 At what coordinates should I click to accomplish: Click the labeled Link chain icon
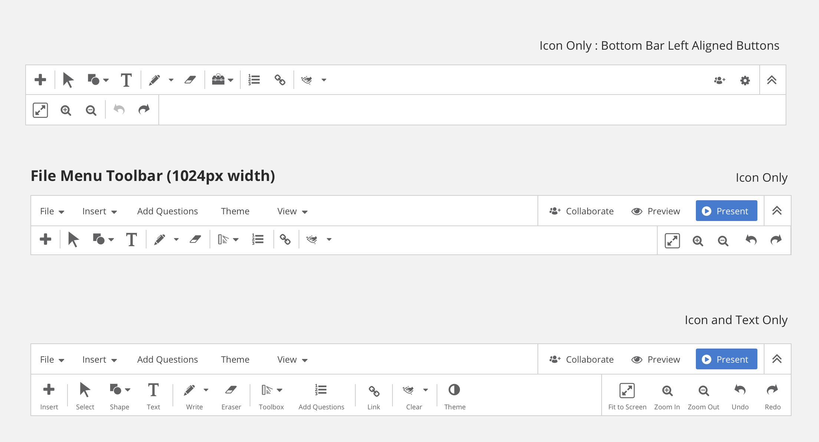(x=374, y=396)
